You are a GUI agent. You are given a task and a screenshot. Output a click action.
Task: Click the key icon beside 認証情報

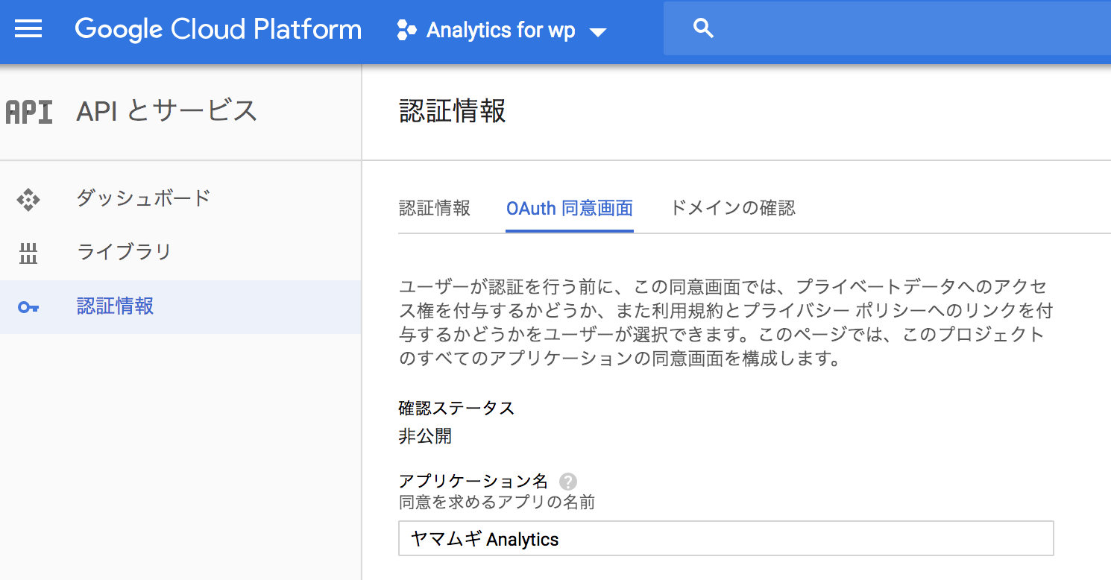click(28, 307)
